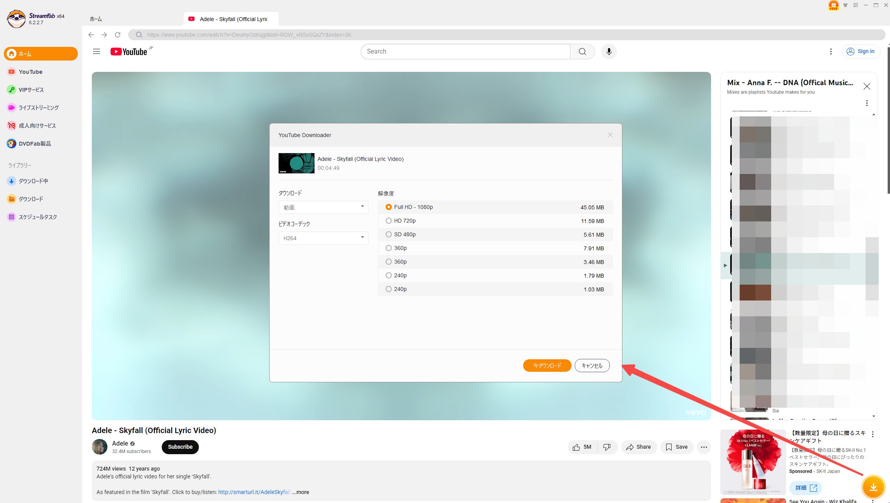Open ダウンロード folder in the library section
This screenshot has height=503, width=890.
pos(41,199)
